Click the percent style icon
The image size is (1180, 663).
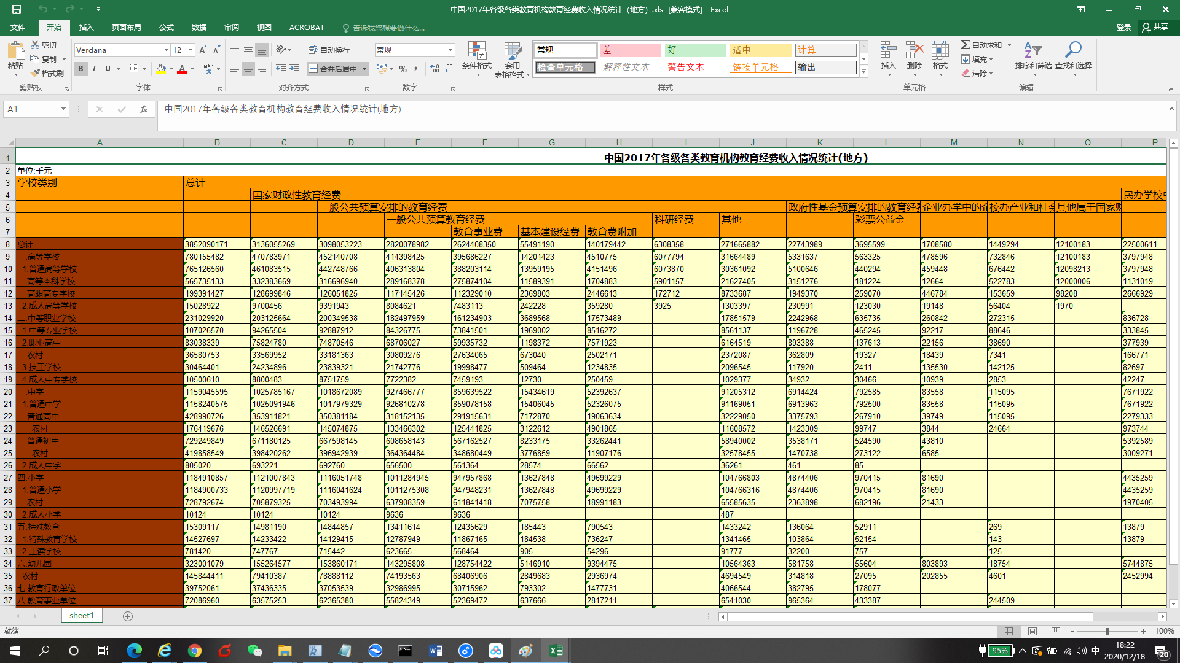(403, 69)
